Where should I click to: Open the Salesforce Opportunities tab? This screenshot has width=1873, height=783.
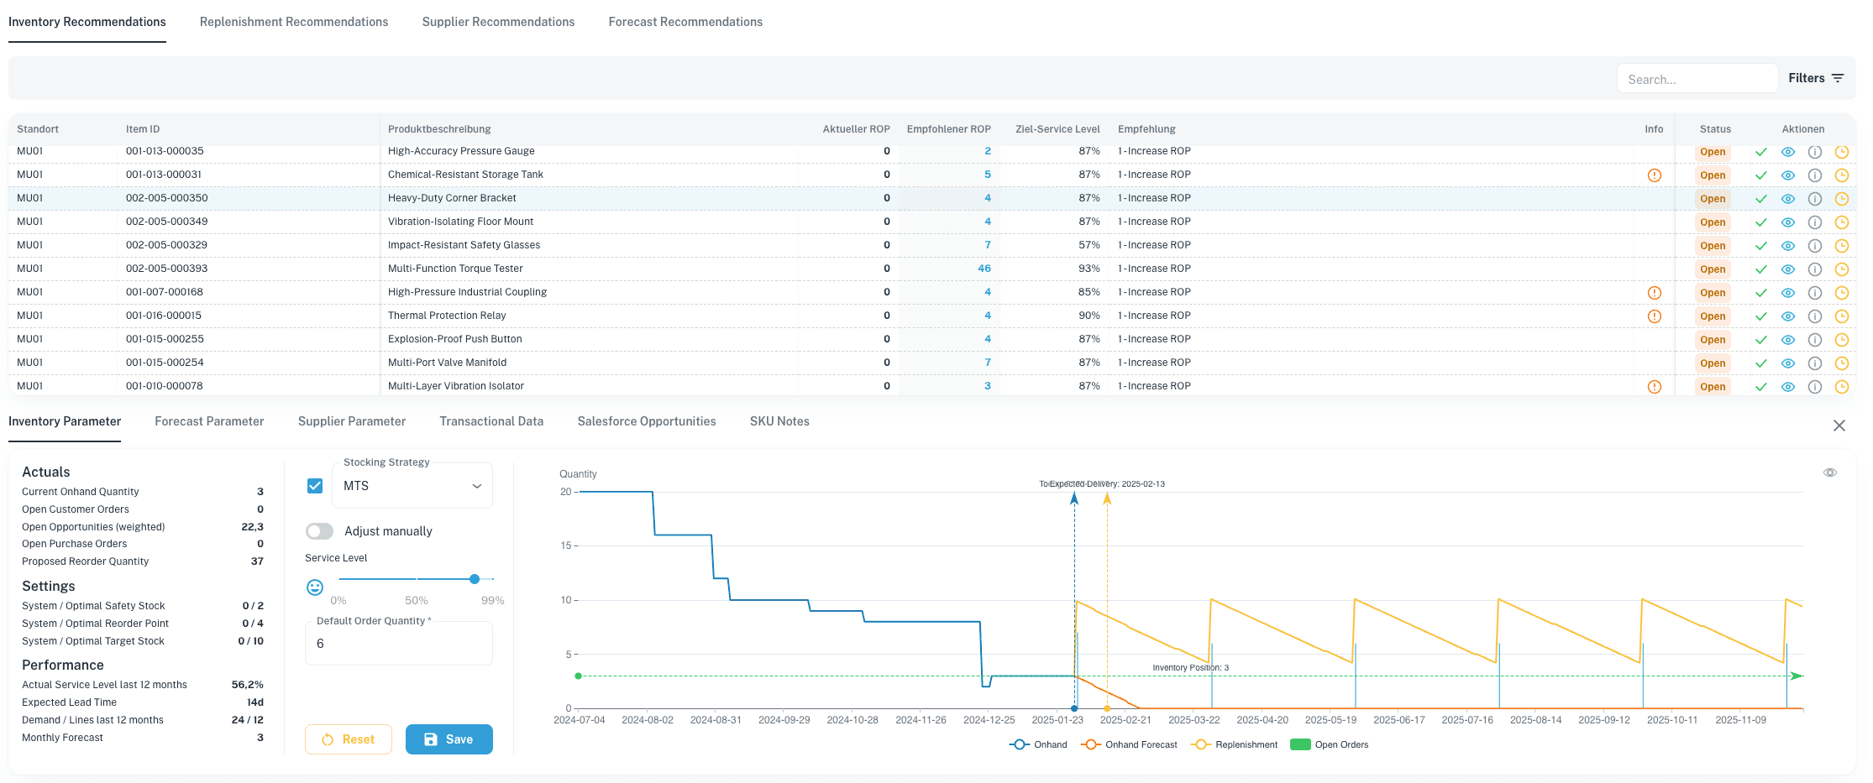click(646, 421)
